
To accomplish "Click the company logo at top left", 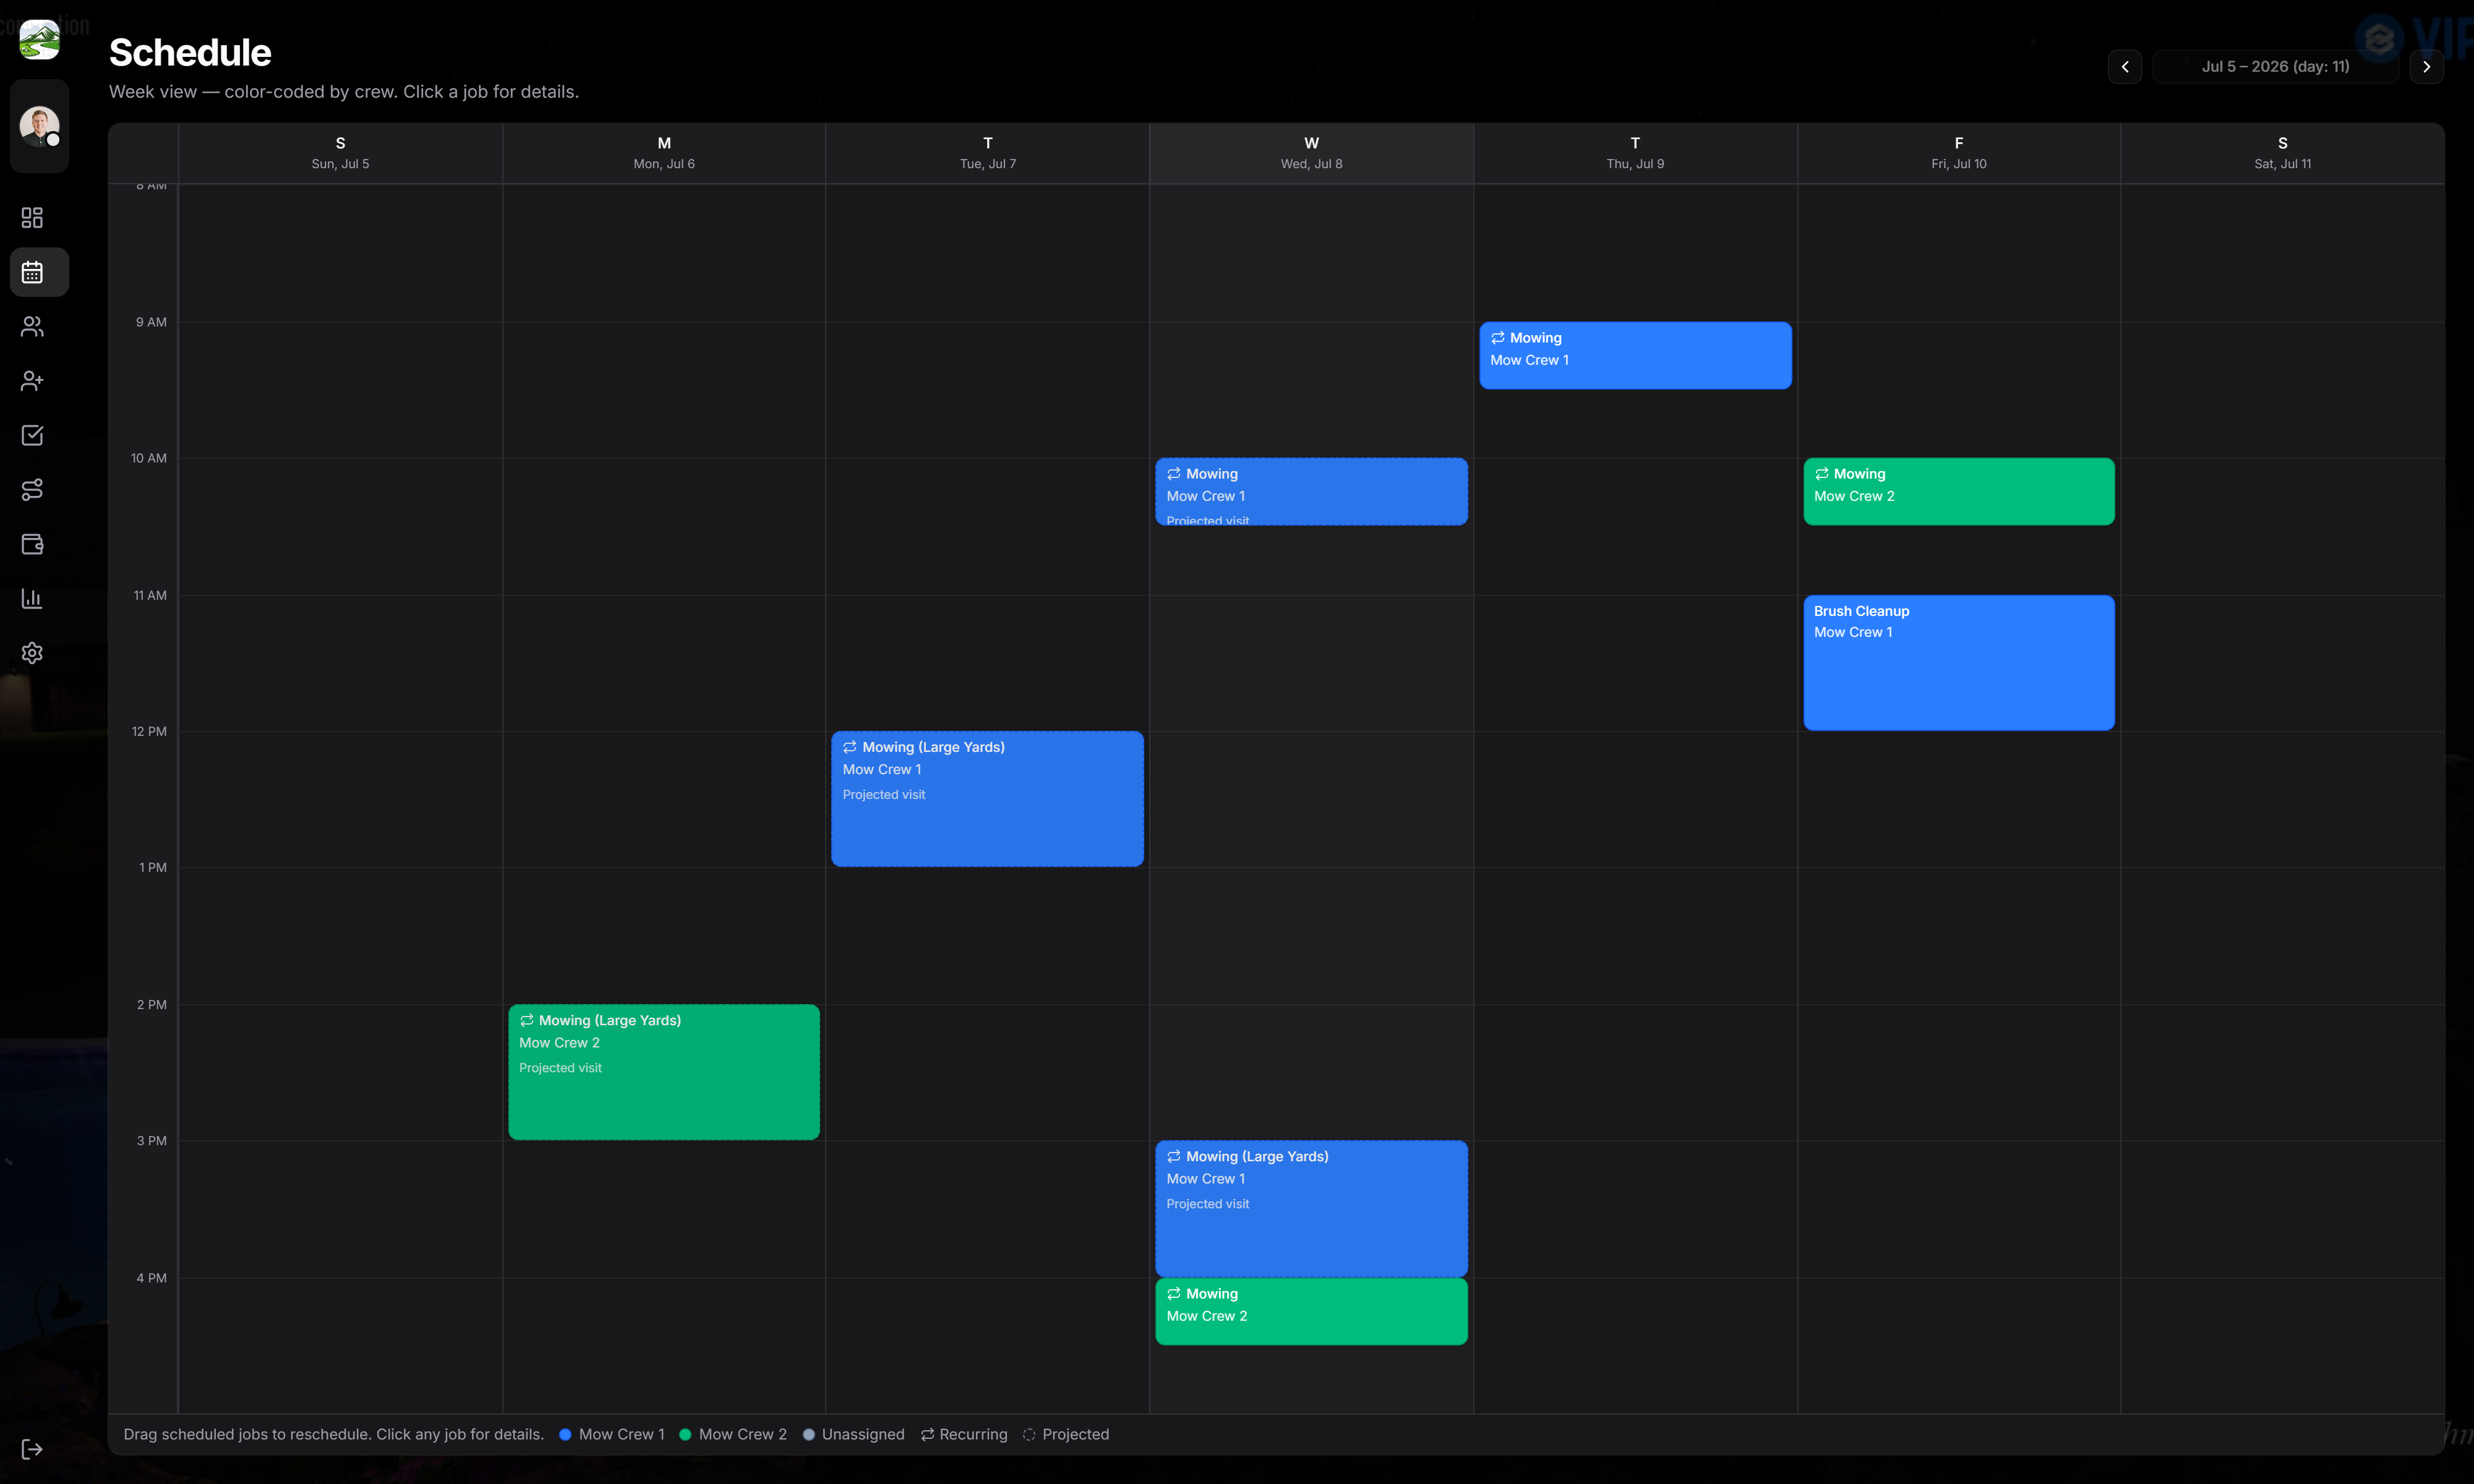I will tap(40, 40).
